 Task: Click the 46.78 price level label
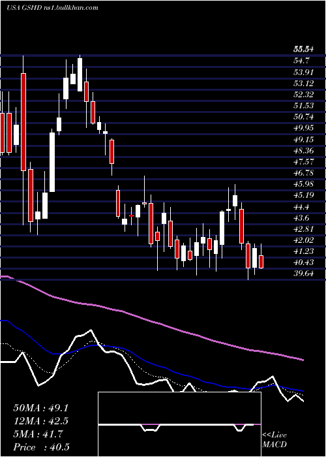tap(304, 173)
